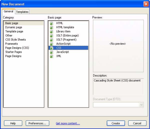Click the Cascading Style Sheet description text
The width and height of the screenshot is (150, 129).
pyautogui.click(x=117, y=81)
